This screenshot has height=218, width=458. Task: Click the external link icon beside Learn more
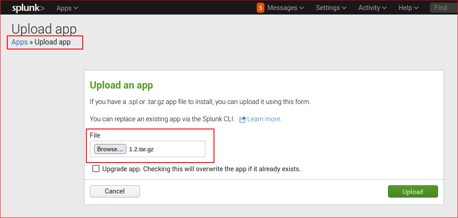pyautogui.click(x=243, y=119)
